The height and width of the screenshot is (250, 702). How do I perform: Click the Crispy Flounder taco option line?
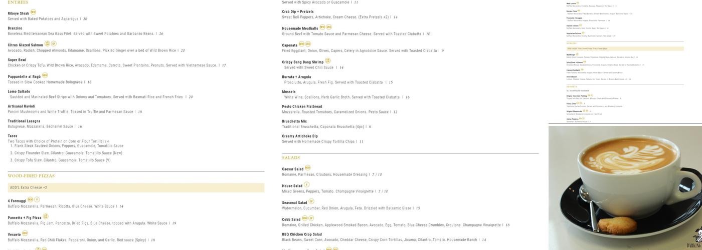(x=66, y=153)
